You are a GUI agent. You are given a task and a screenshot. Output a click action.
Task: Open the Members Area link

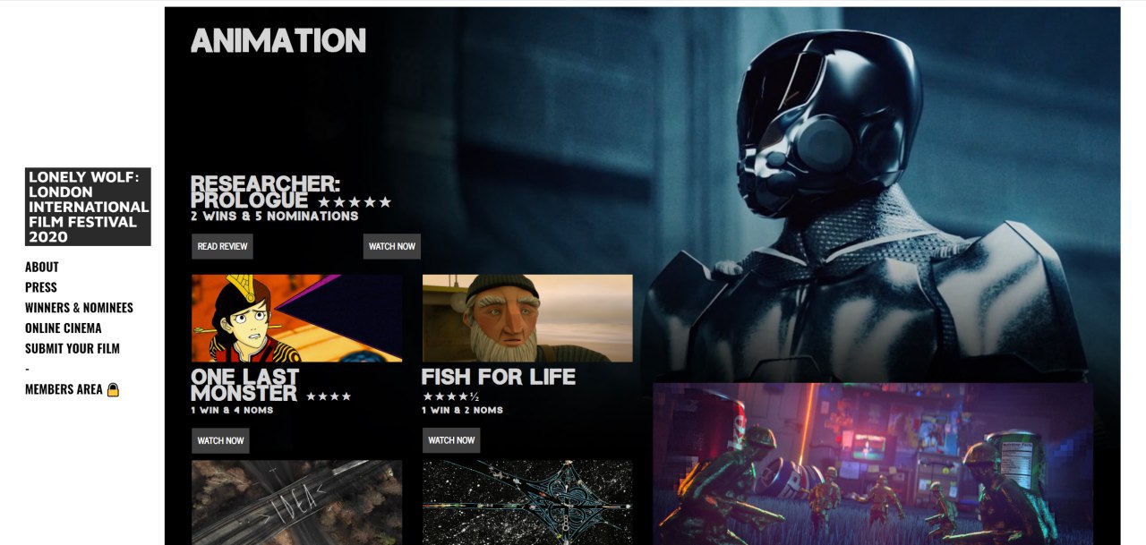64,389
